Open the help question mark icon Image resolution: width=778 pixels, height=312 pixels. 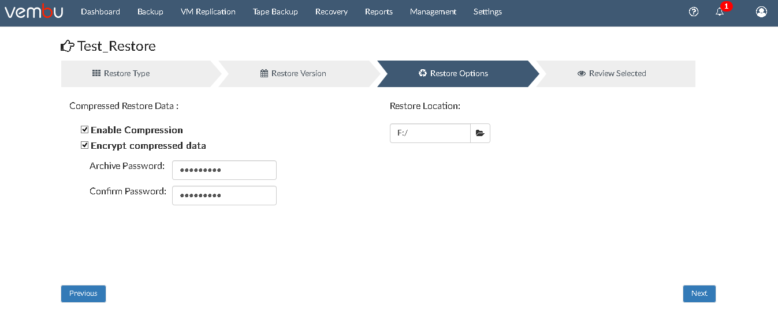coord(694,12)
